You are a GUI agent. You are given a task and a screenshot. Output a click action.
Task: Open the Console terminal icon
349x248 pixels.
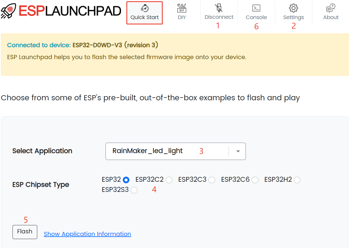pos(256,8)
